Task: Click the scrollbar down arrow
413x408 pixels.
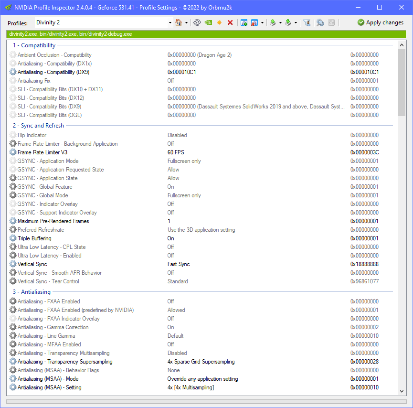Action: click(402, 391)
